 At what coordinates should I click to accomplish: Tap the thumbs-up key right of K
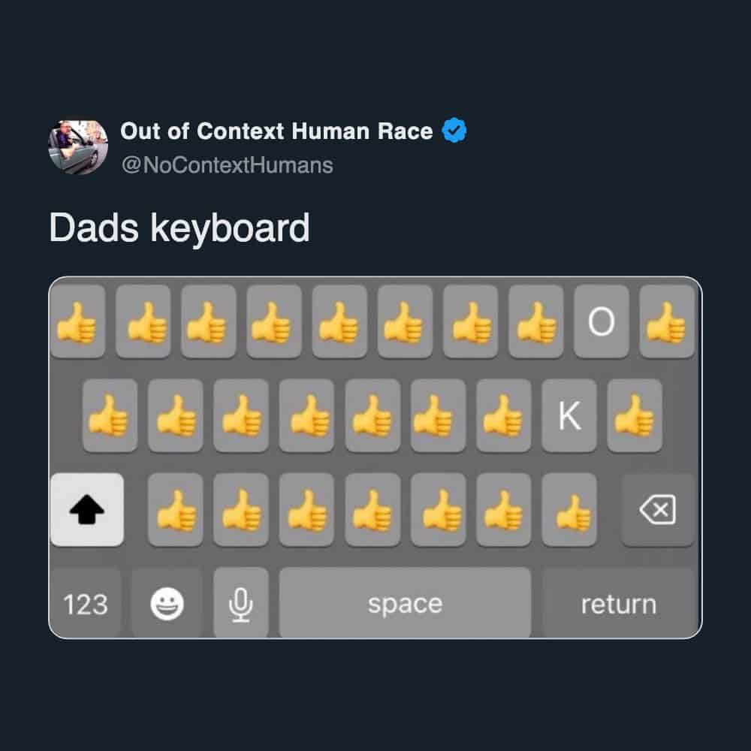coord(635,415)
